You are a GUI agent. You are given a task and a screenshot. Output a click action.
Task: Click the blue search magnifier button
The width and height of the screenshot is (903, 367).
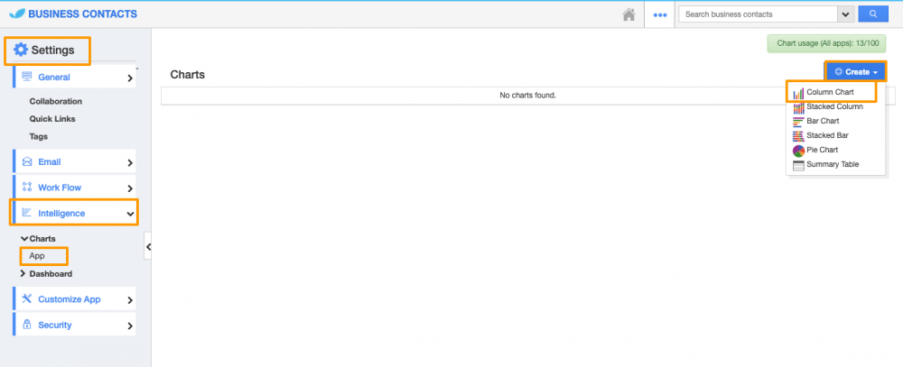(872, 14)
